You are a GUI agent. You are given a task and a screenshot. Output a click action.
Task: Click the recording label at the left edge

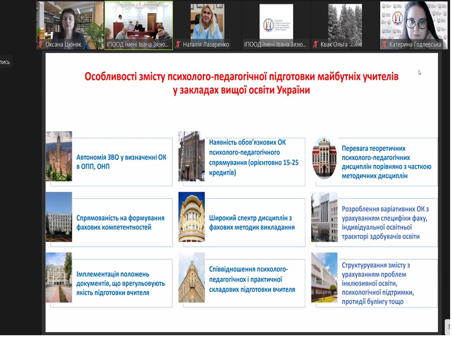[x=5, y=62]
